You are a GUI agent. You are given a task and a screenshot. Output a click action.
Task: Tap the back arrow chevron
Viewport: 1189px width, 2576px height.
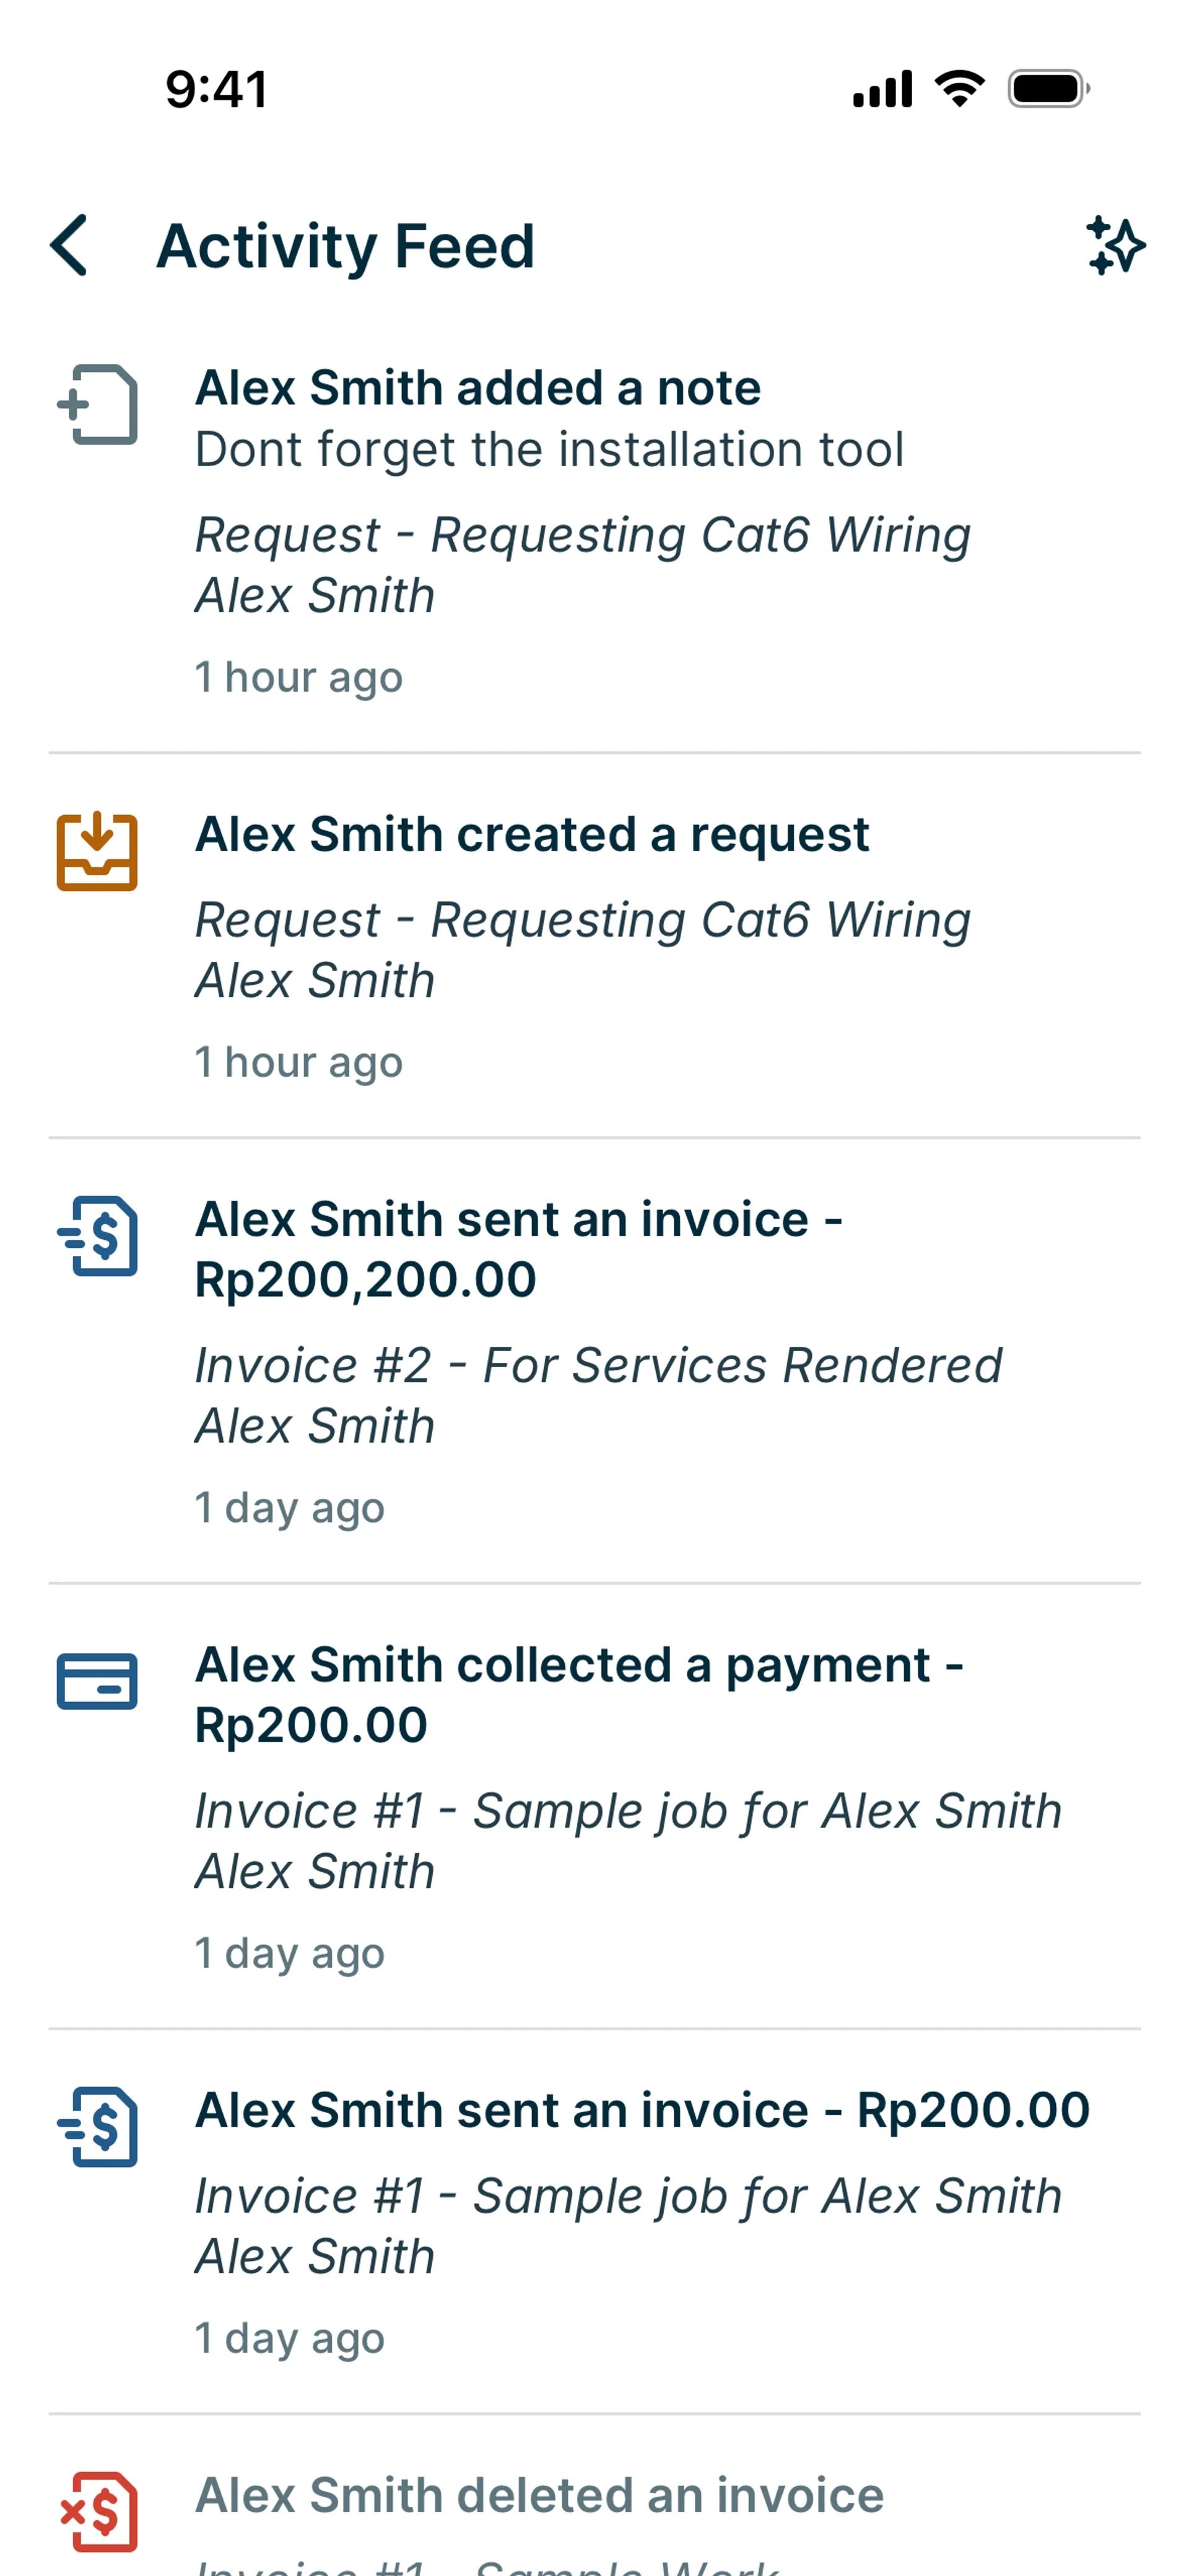click(x=69, y=245)
